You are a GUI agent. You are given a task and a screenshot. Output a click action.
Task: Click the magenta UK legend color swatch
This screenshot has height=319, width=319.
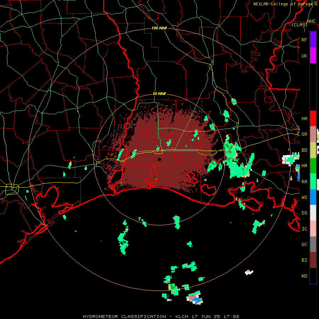tap(313, 56)
